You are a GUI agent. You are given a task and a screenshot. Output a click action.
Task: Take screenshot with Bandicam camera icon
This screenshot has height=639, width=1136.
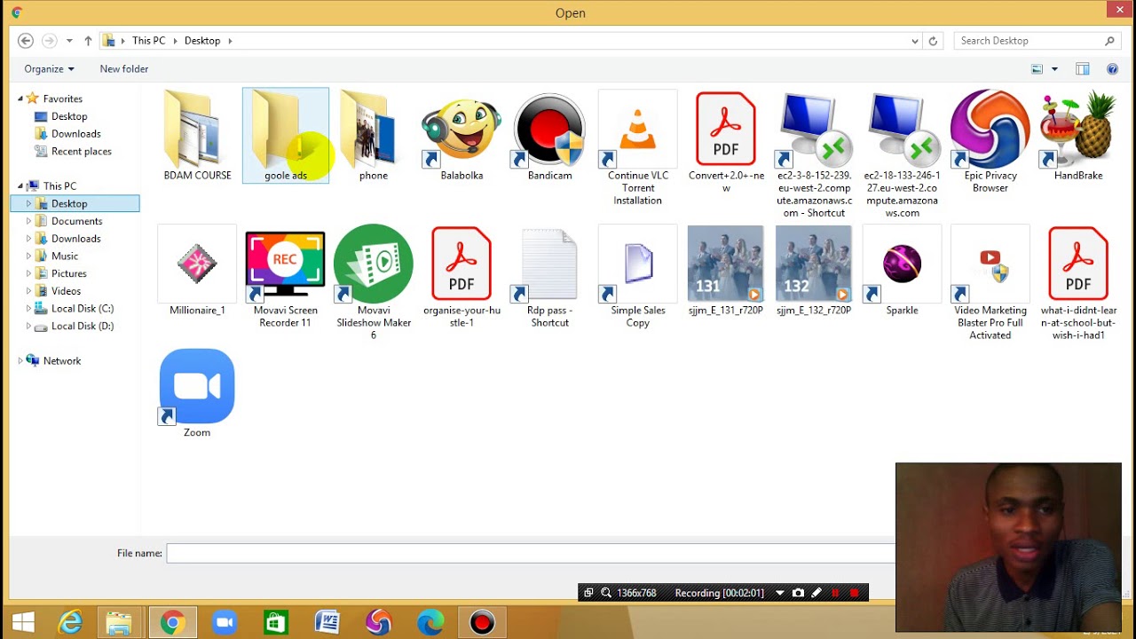[x=798, y=593]
